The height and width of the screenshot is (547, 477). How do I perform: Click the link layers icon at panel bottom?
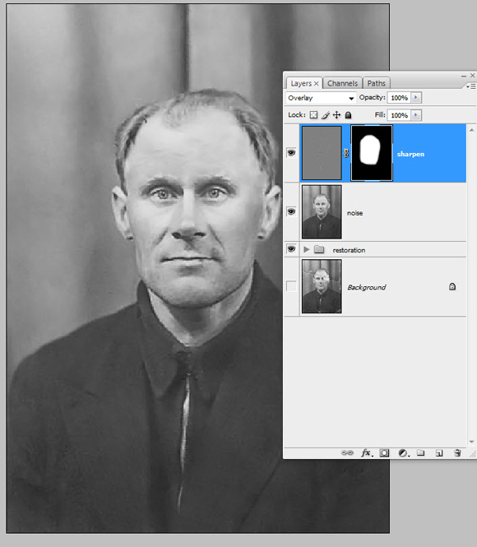tap(346, 452)
